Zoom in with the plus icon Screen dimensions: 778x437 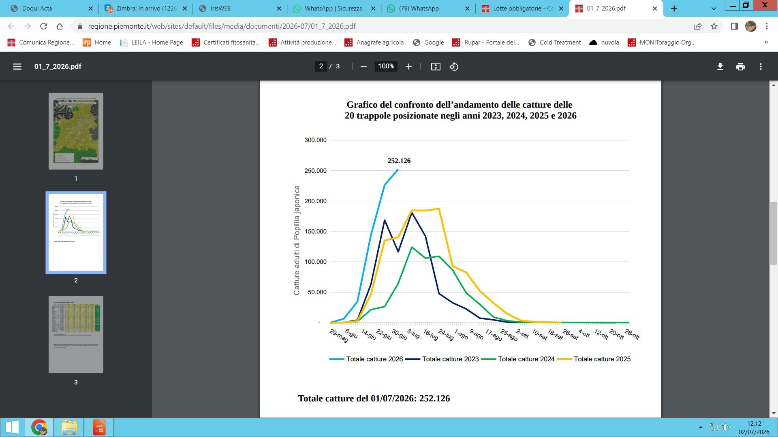pyautogui.click(x=408, y=66)
